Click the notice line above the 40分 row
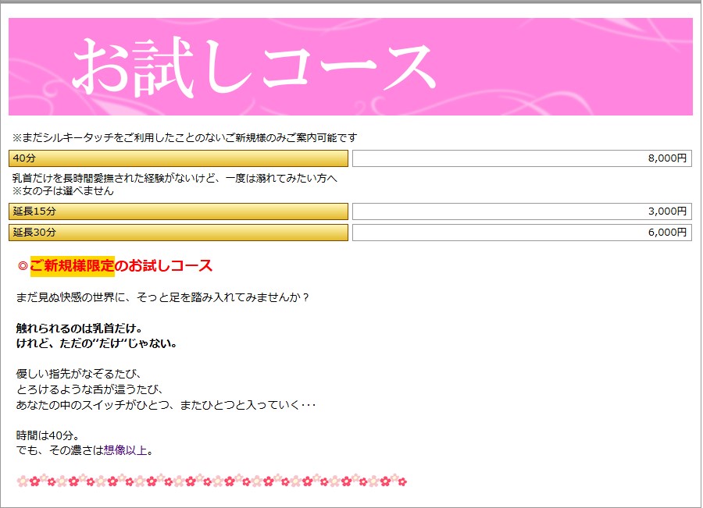The image size is (703, 508). tap(184, 137)
